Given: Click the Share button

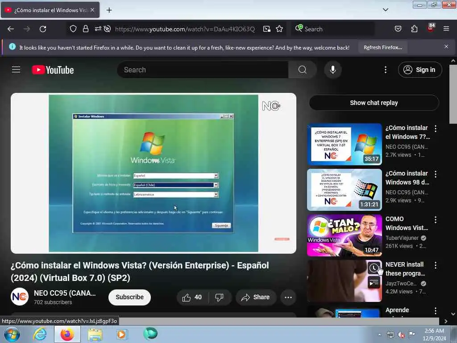Looking at the screenshot, I should pyautogui.click(x=256, y=297).
